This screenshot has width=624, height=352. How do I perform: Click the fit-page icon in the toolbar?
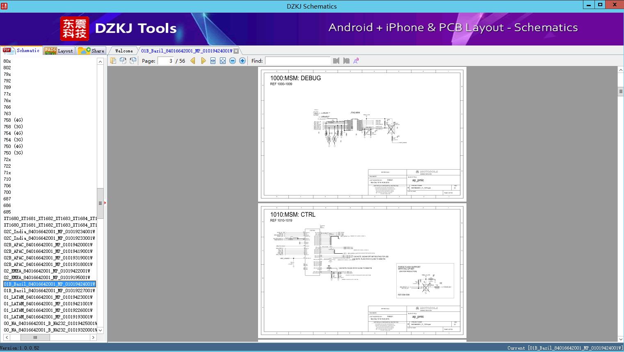(x=223, y=61)
